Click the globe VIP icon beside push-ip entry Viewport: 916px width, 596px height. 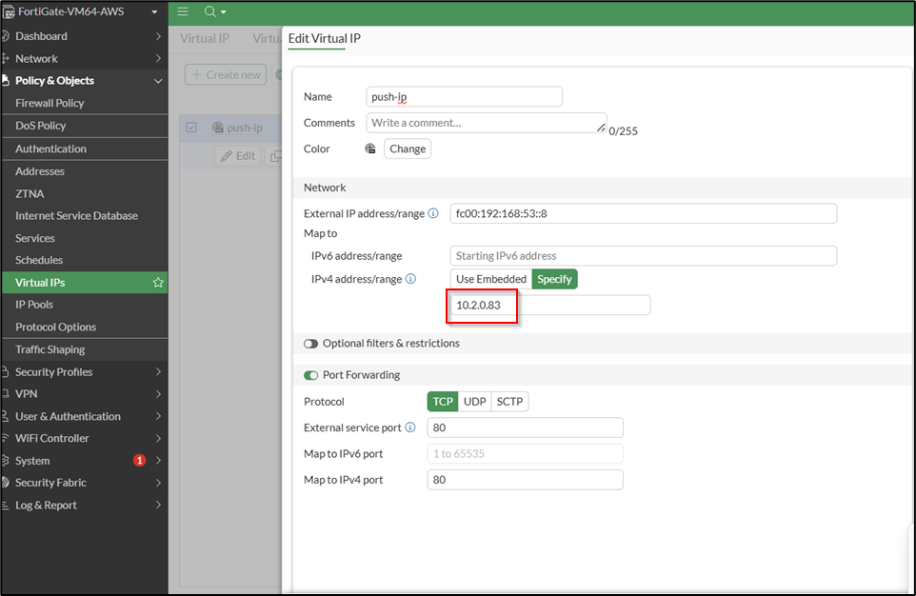coord(219,127)
